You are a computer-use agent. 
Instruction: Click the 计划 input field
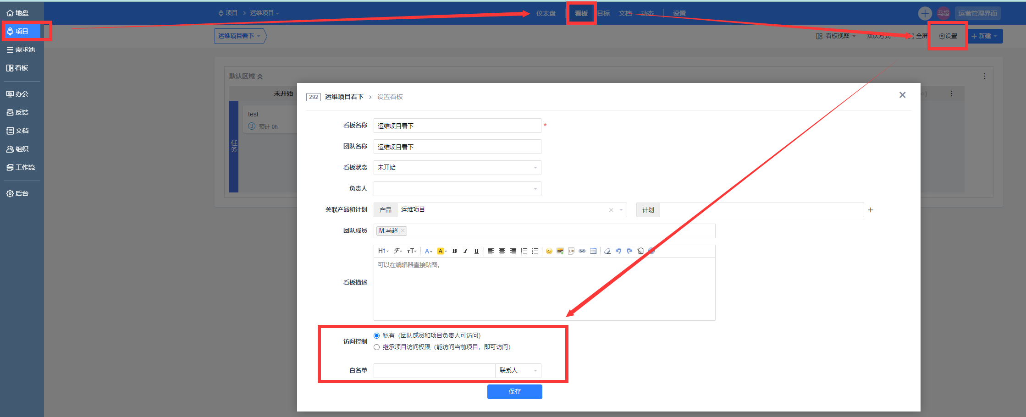click(761, 210)
